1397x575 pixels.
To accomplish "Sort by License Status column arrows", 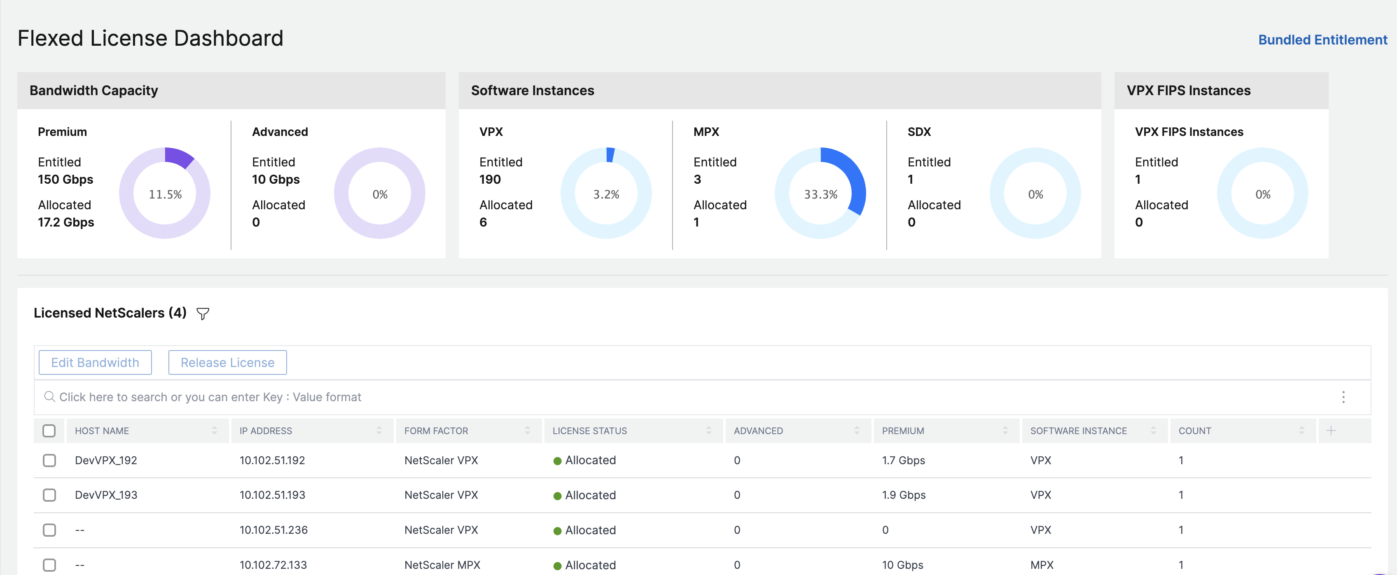I will point(708,431).
